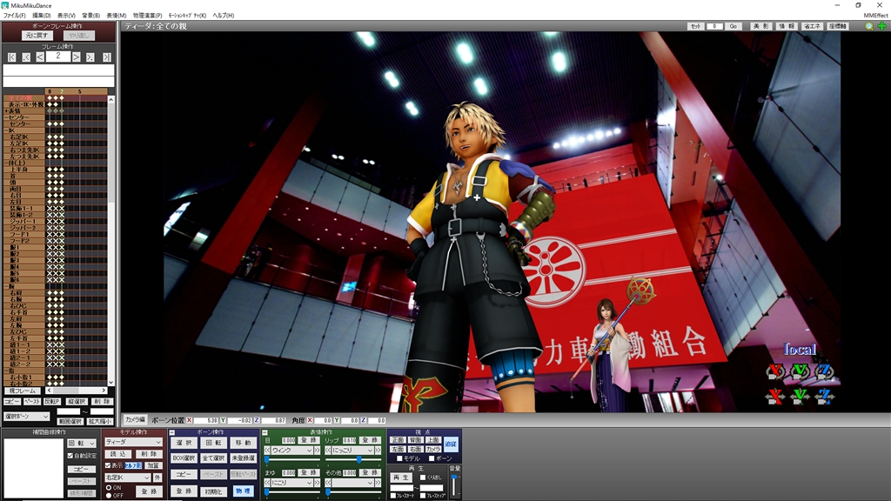Open the 背景(B) menu
Image resolution: width=891 pixels, height=501 pixels.
(90, 16)
